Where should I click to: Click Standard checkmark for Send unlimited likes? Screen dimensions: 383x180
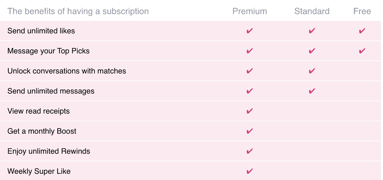click(312, 31)
